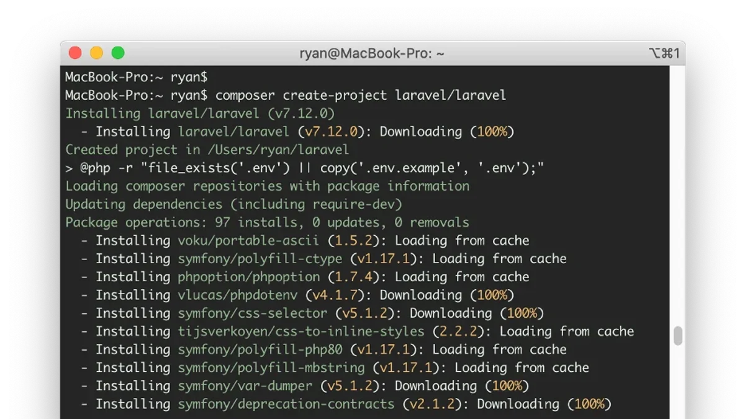
Task: Click the symfony/deprecation-contracts package name
Action: point(286,403)
